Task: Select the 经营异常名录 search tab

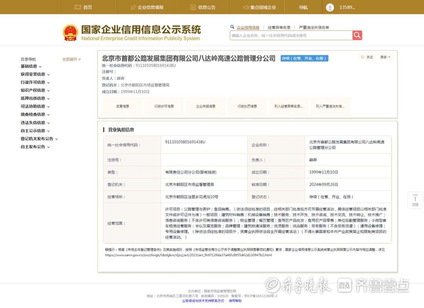Action: 279,27
